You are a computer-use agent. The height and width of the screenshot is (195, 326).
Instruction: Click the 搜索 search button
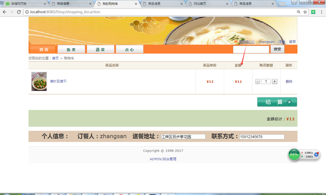pyautogui.click(x=277, y=49)
